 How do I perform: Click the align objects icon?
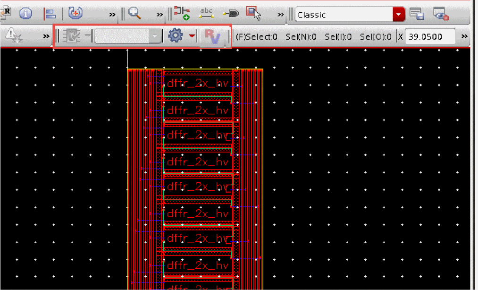(x=50, y=14)
